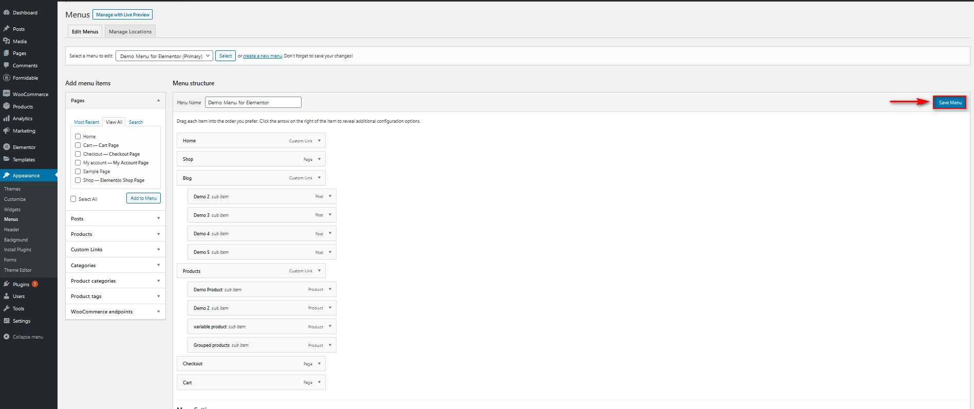Check the Shop — Elementor Shop Page checkbox
This screenshot has height=409, width=974.
click(x=78, y=180)
